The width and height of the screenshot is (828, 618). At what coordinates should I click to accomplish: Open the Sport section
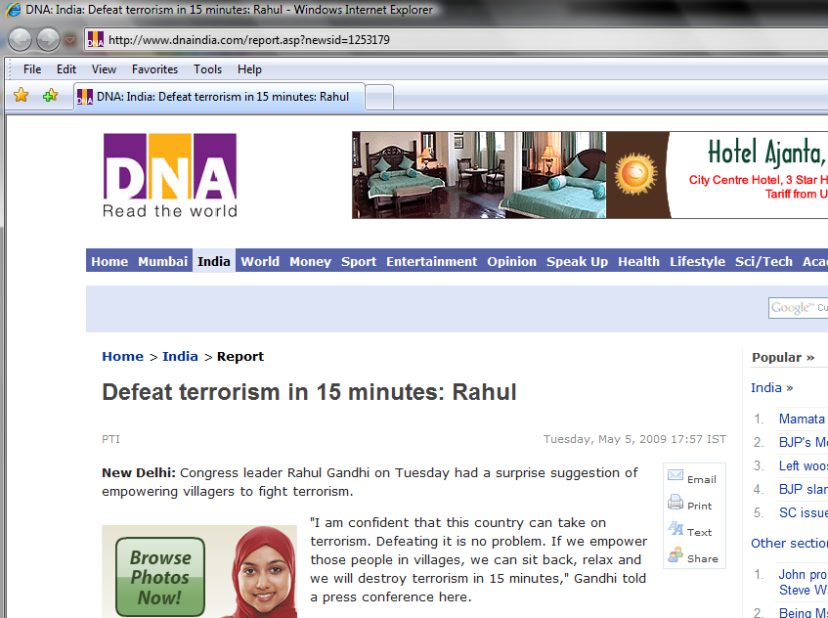coord(359,261)
